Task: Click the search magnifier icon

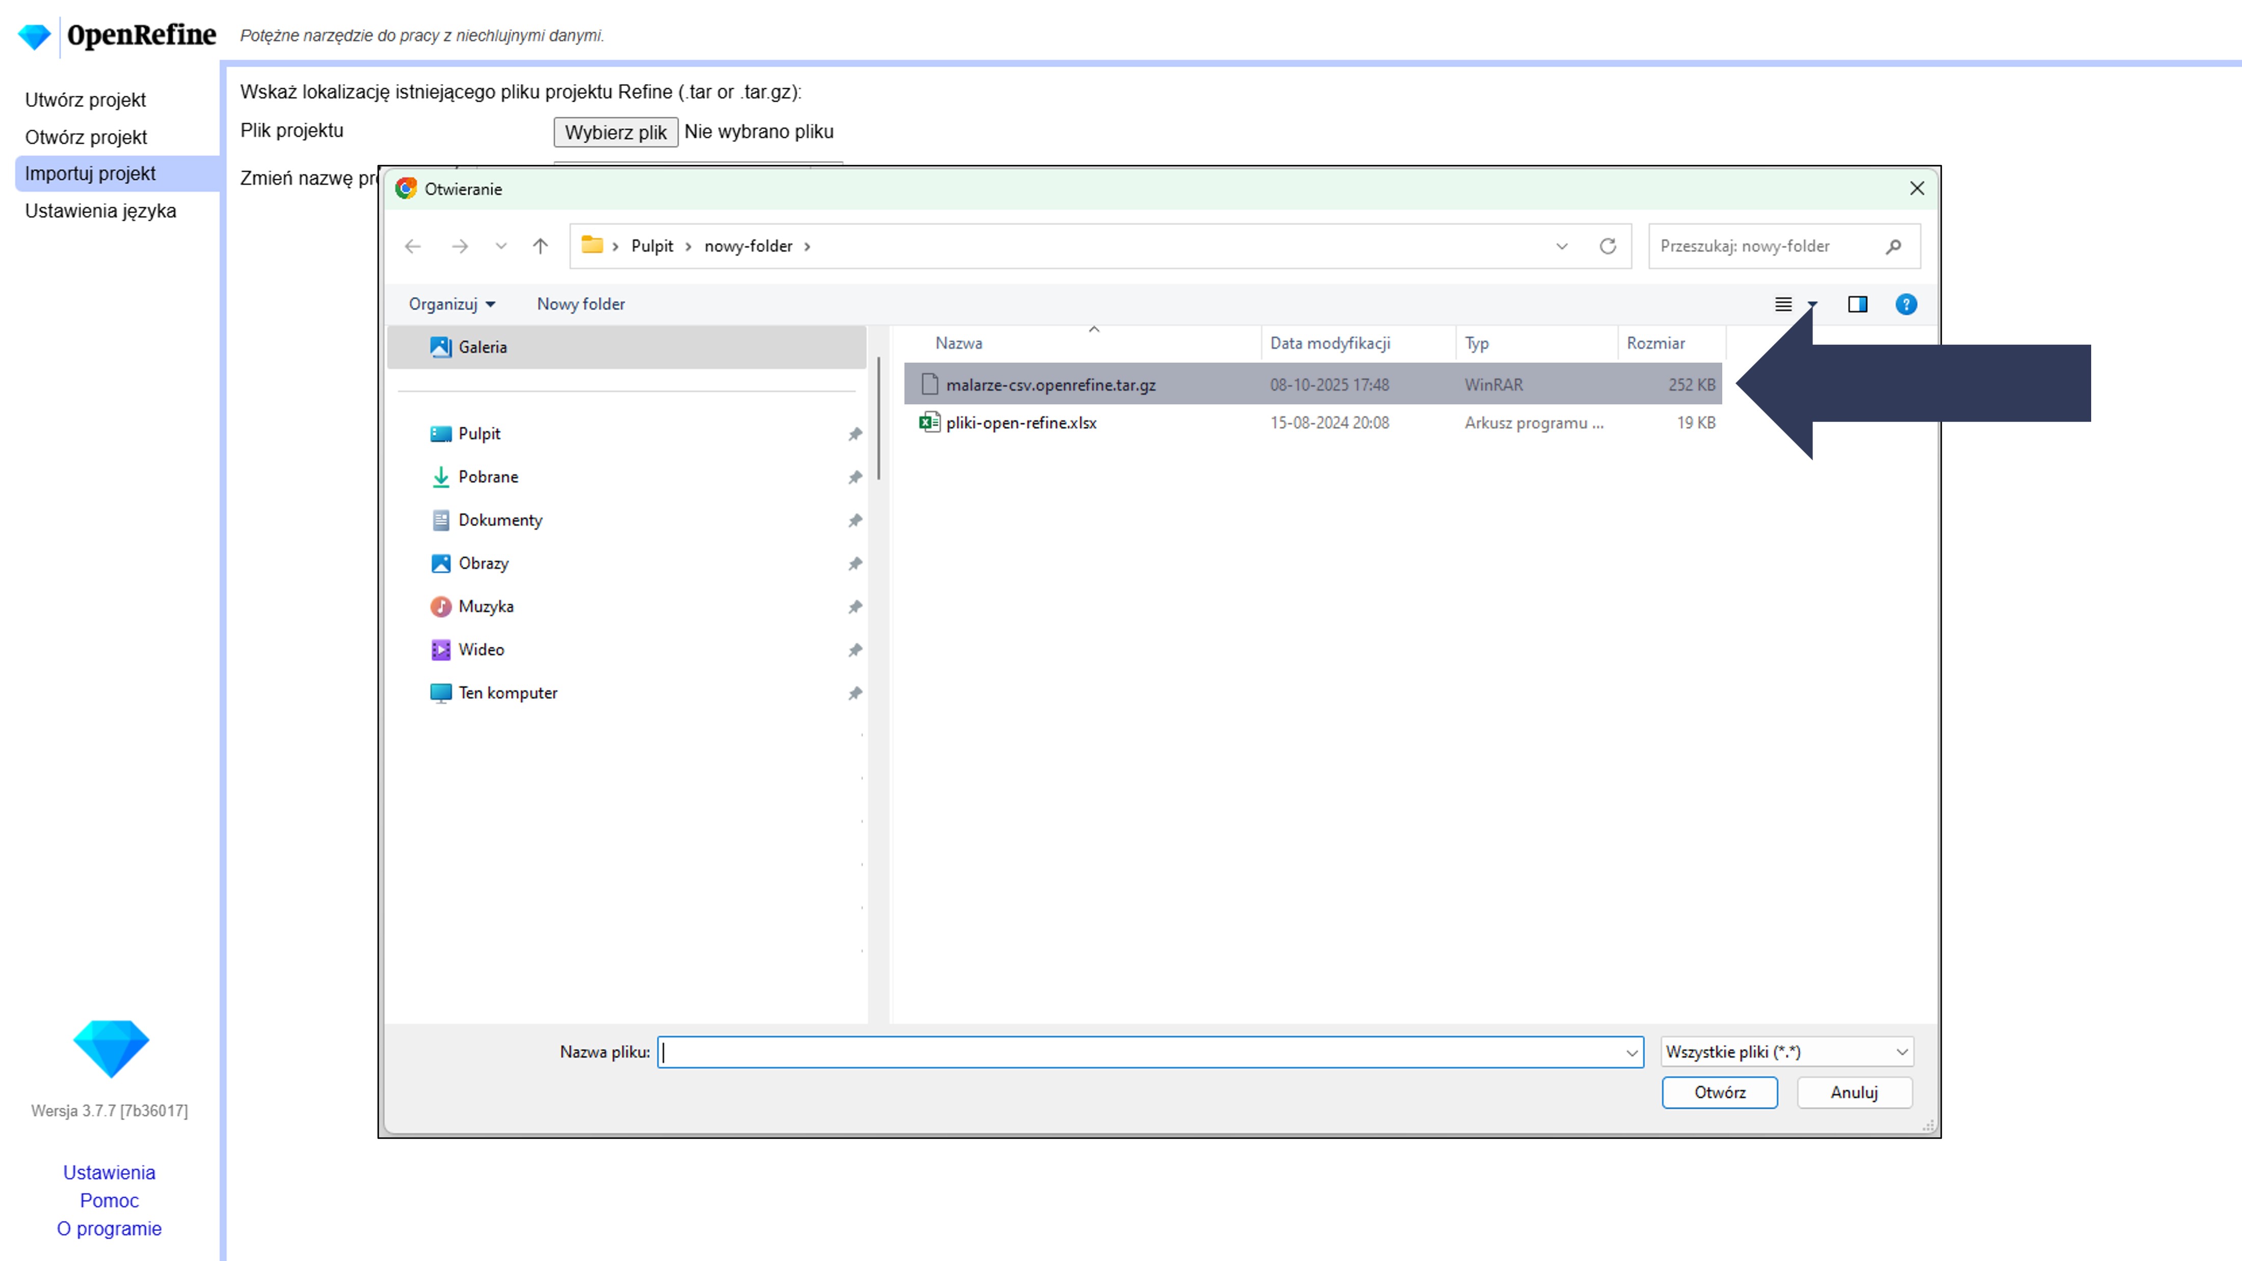Action: pyautogui.click(x=1893, y=246)
